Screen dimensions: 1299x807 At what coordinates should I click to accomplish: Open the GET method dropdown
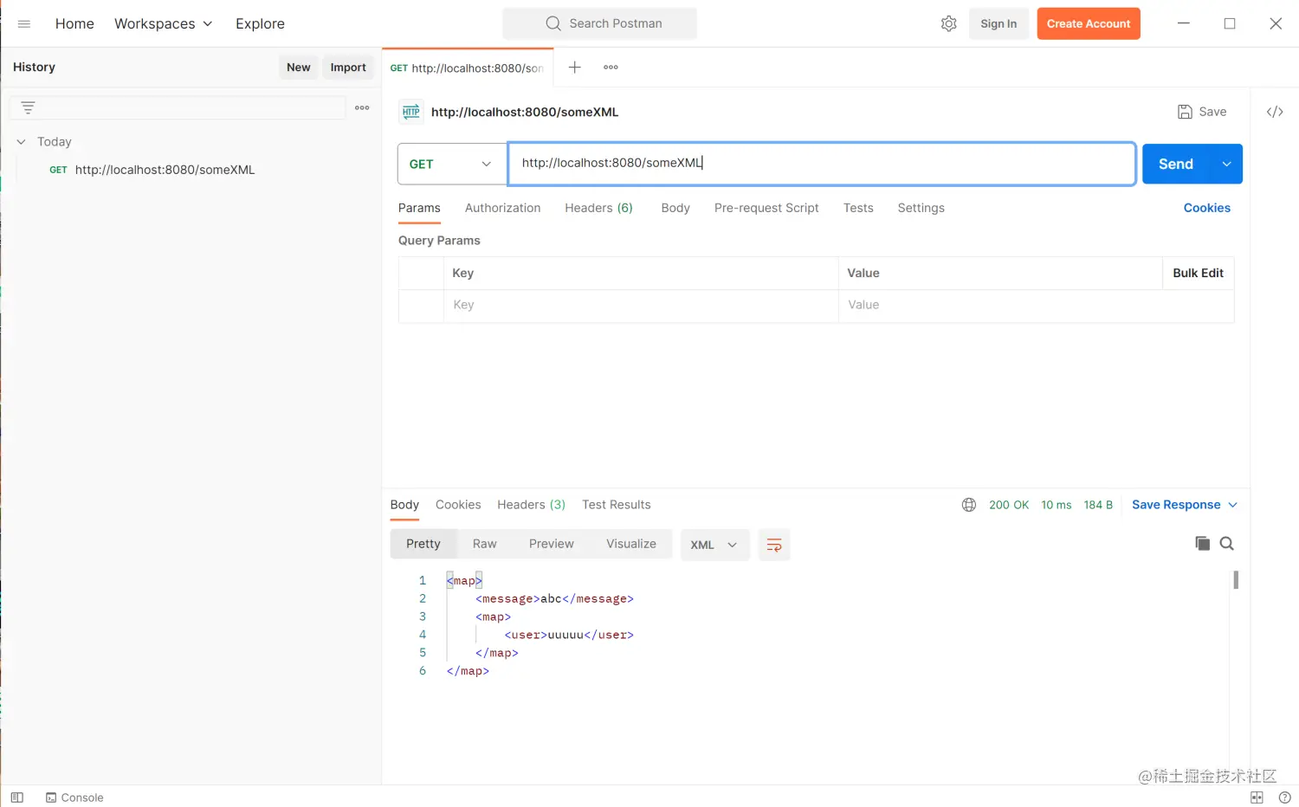point(452,164)
